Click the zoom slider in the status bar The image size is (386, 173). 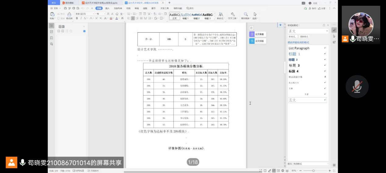coord(313,171)
